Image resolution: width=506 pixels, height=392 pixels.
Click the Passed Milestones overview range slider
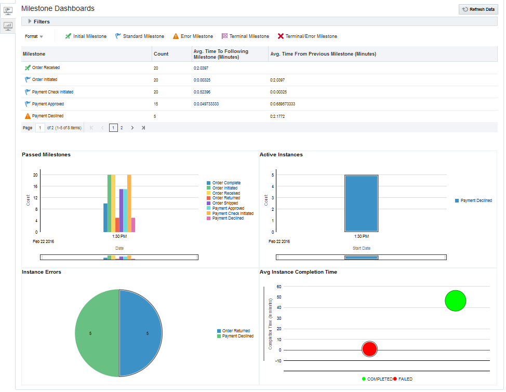[119, 257]
